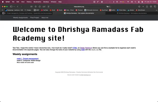Open Weekly Assignments in site navigation
Image resolution: width=158 pixels, height=102 pixels.
click(20, 18)
